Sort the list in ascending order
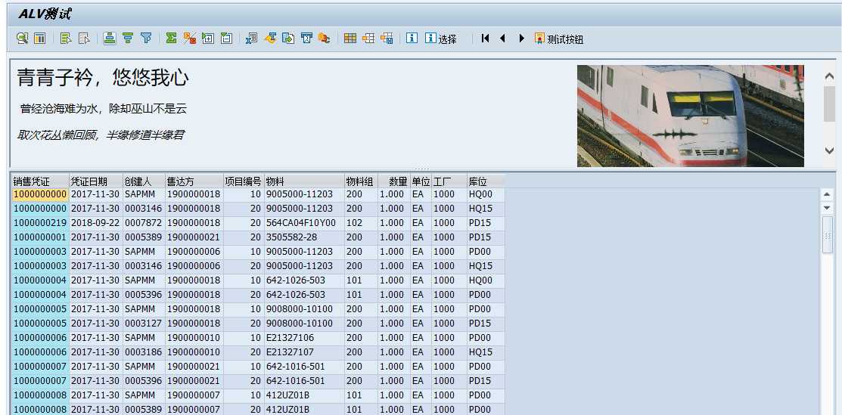Viewport: 842px width, 415px height. 110,38
